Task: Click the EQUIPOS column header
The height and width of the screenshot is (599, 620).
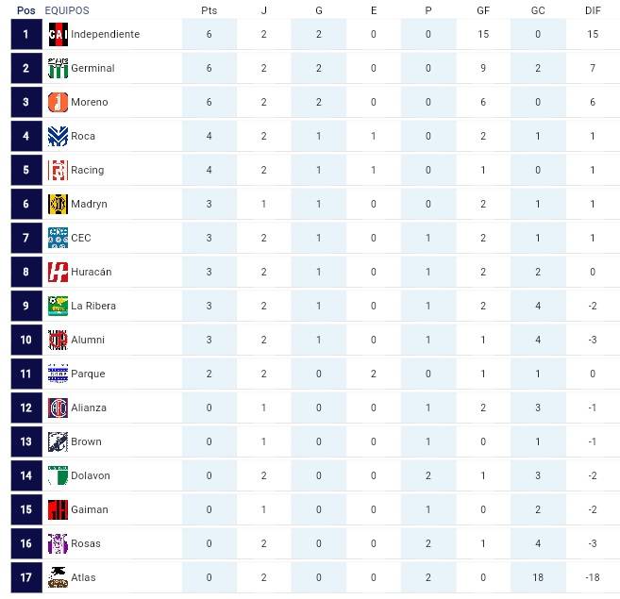Action: (x=67, y=10)
